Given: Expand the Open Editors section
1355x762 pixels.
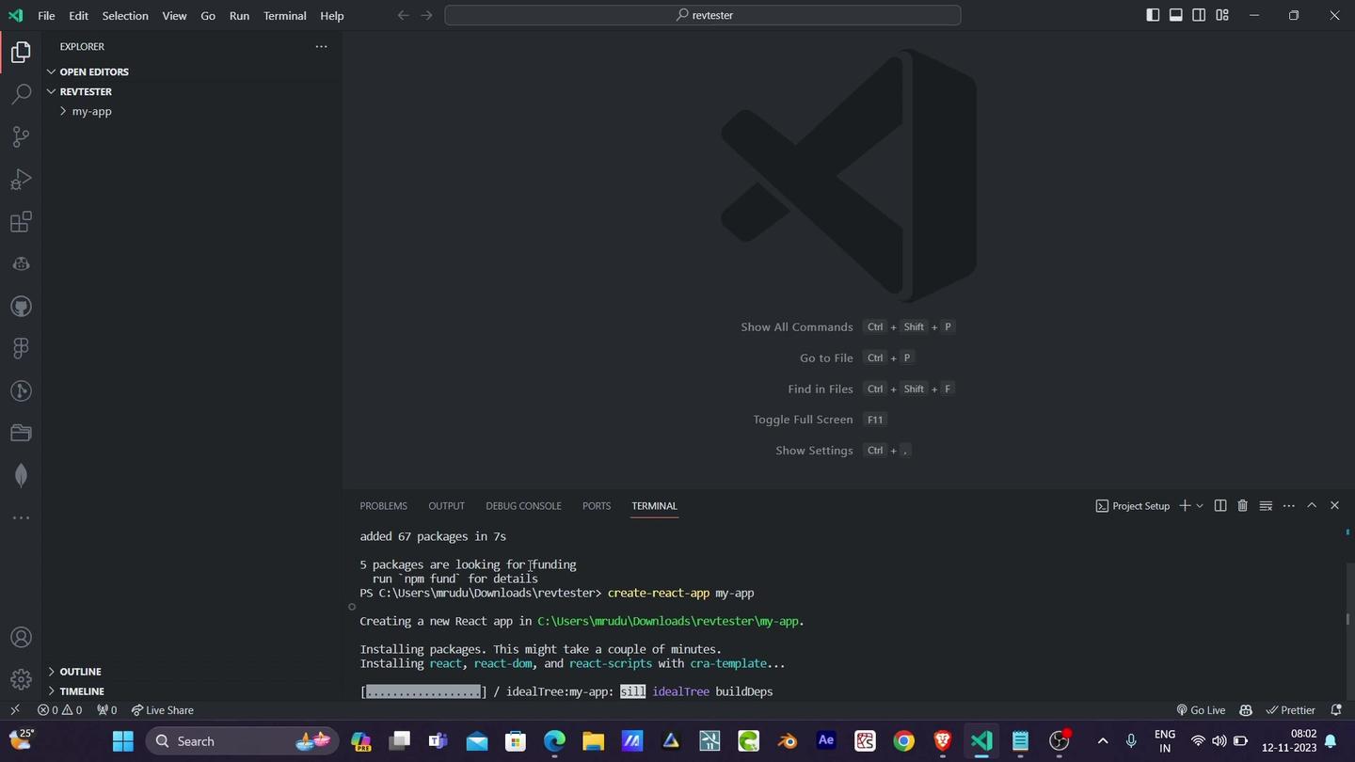Looking at the screenshot, I should tap(192, 71).
